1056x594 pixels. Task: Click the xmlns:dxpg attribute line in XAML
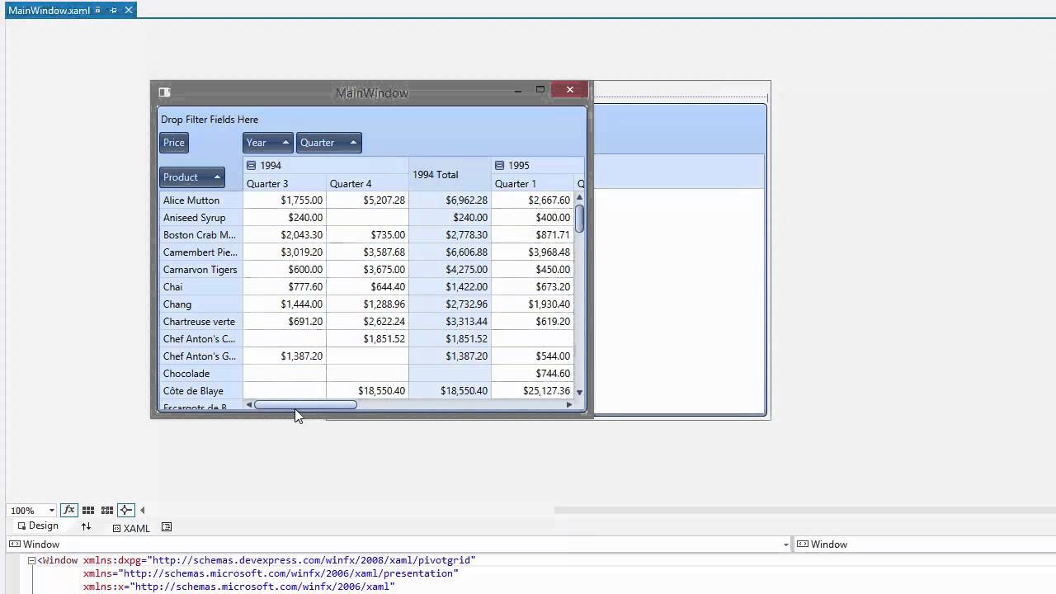(x=279, y=560)
